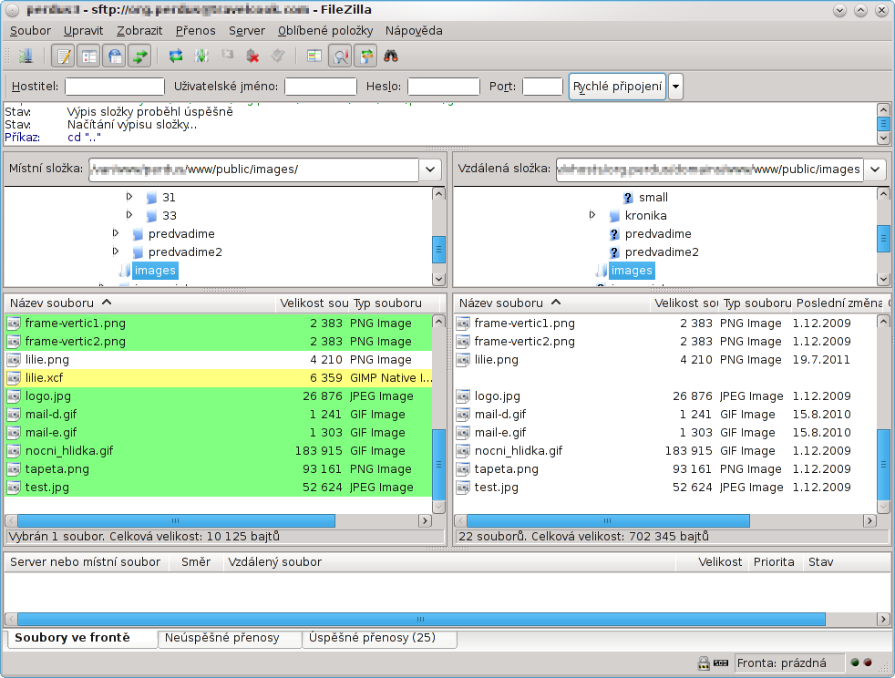Toggle message log display in toolbar
The width and height of the screenshot is (895, 678).
point(64,56)
